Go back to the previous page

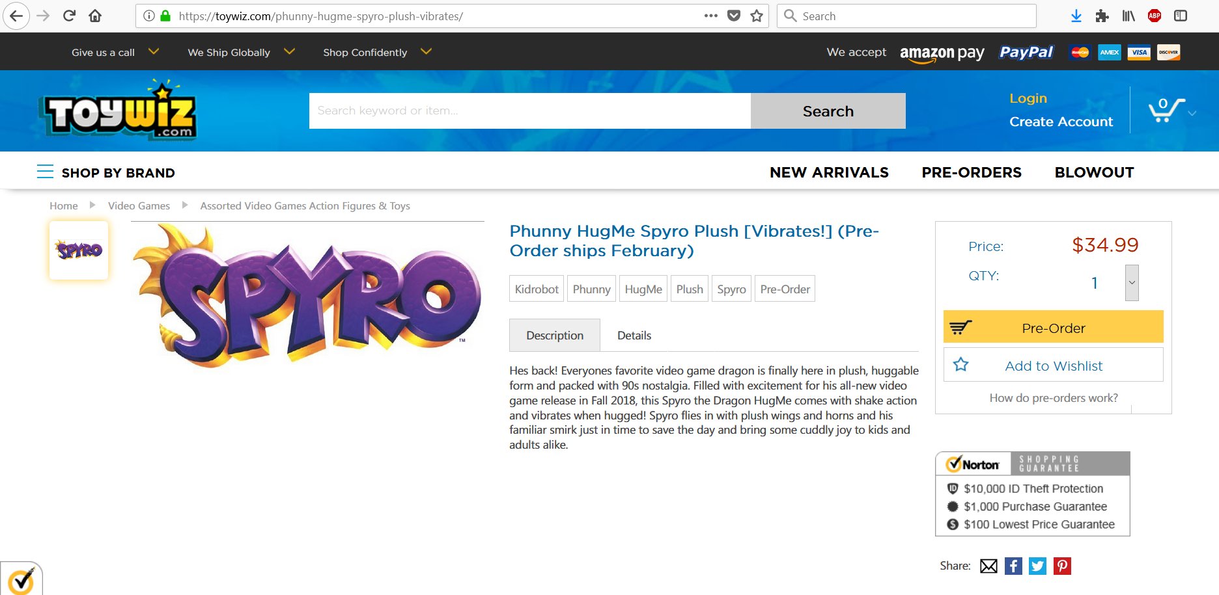16,16
